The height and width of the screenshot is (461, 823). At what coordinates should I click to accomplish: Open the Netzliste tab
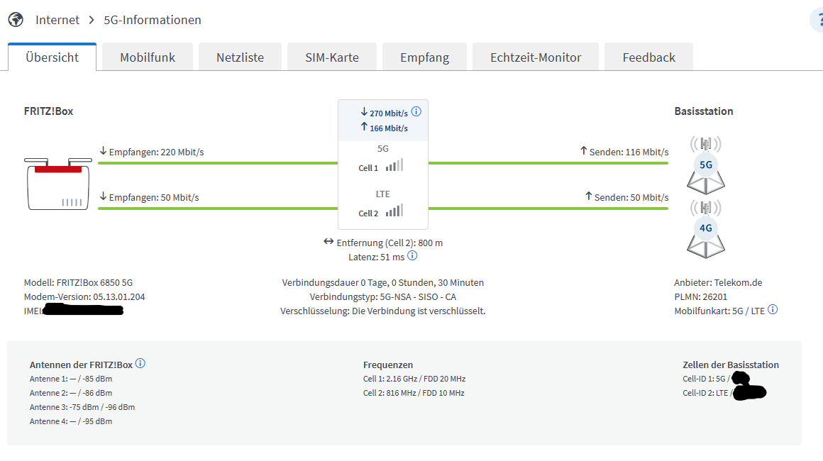240,57
